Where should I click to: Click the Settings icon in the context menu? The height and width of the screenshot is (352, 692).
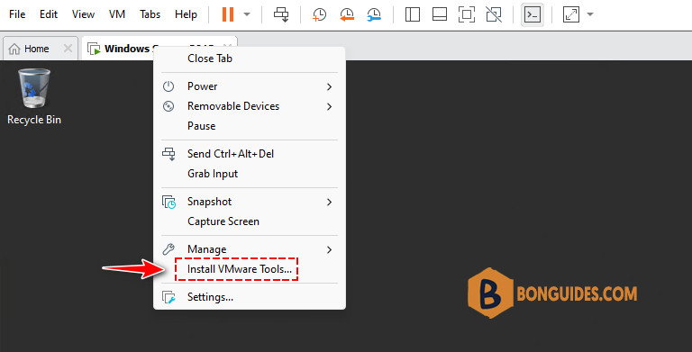(168, 297)
